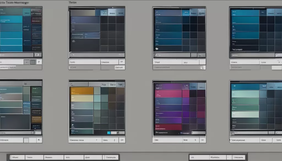Click the 'XIX' item in the bottom toolbar
This screenshot has width=282, height=161.
tap(74, 157)
